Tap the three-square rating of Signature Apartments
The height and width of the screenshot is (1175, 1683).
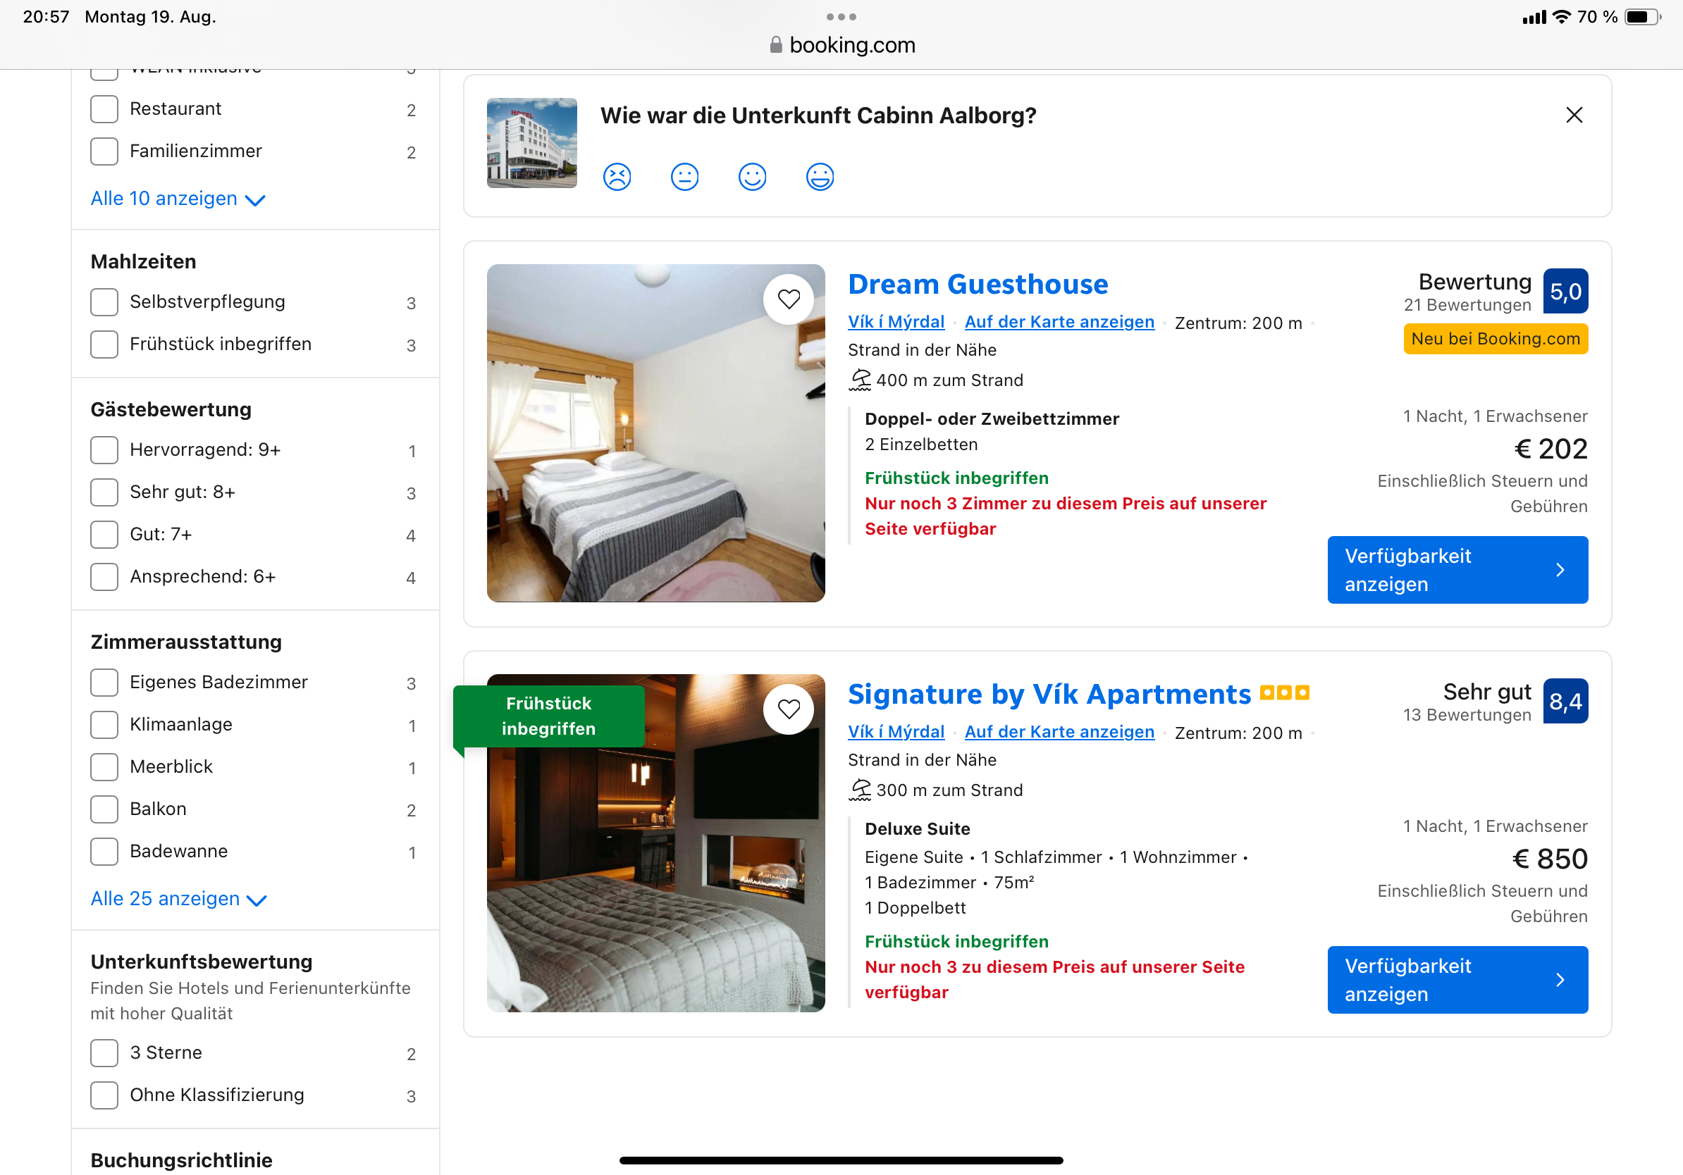click(x=1284, y=692)
